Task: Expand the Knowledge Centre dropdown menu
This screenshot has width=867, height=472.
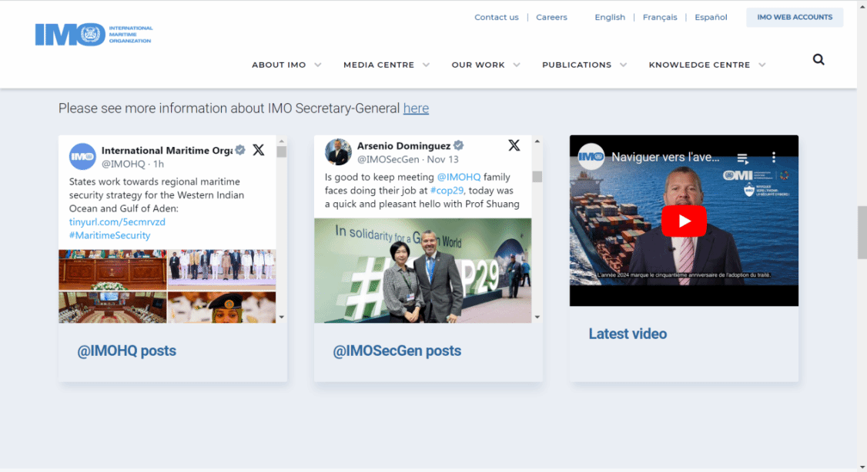Action: point(707,65)
